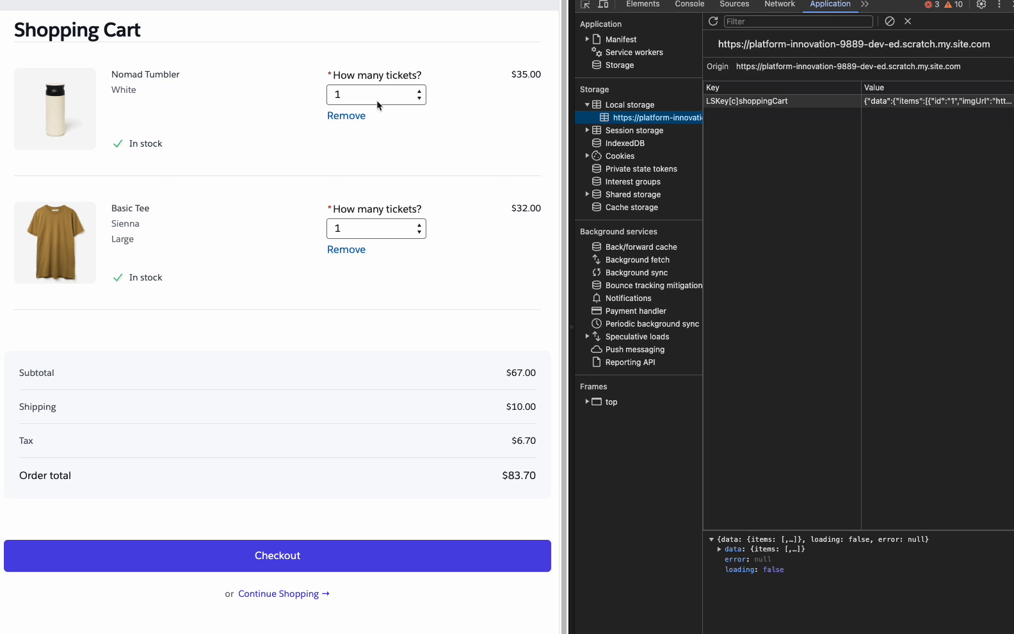This screenshot has width=1014, height=634.
Task: Click the red errors count badge
Action: [x=932, y=4]
